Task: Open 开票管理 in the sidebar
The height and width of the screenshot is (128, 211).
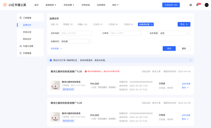Action: click(x=27, y=53)
